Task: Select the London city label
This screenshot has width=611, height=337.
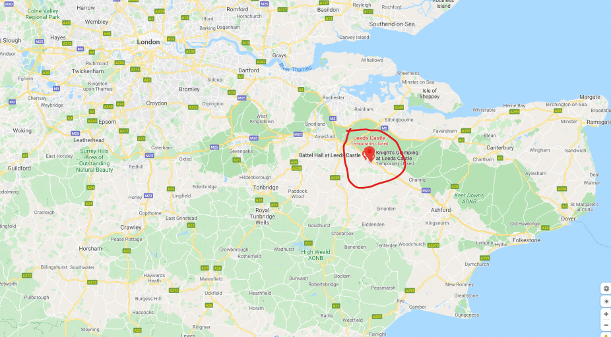Action: (x=148, y=42)
